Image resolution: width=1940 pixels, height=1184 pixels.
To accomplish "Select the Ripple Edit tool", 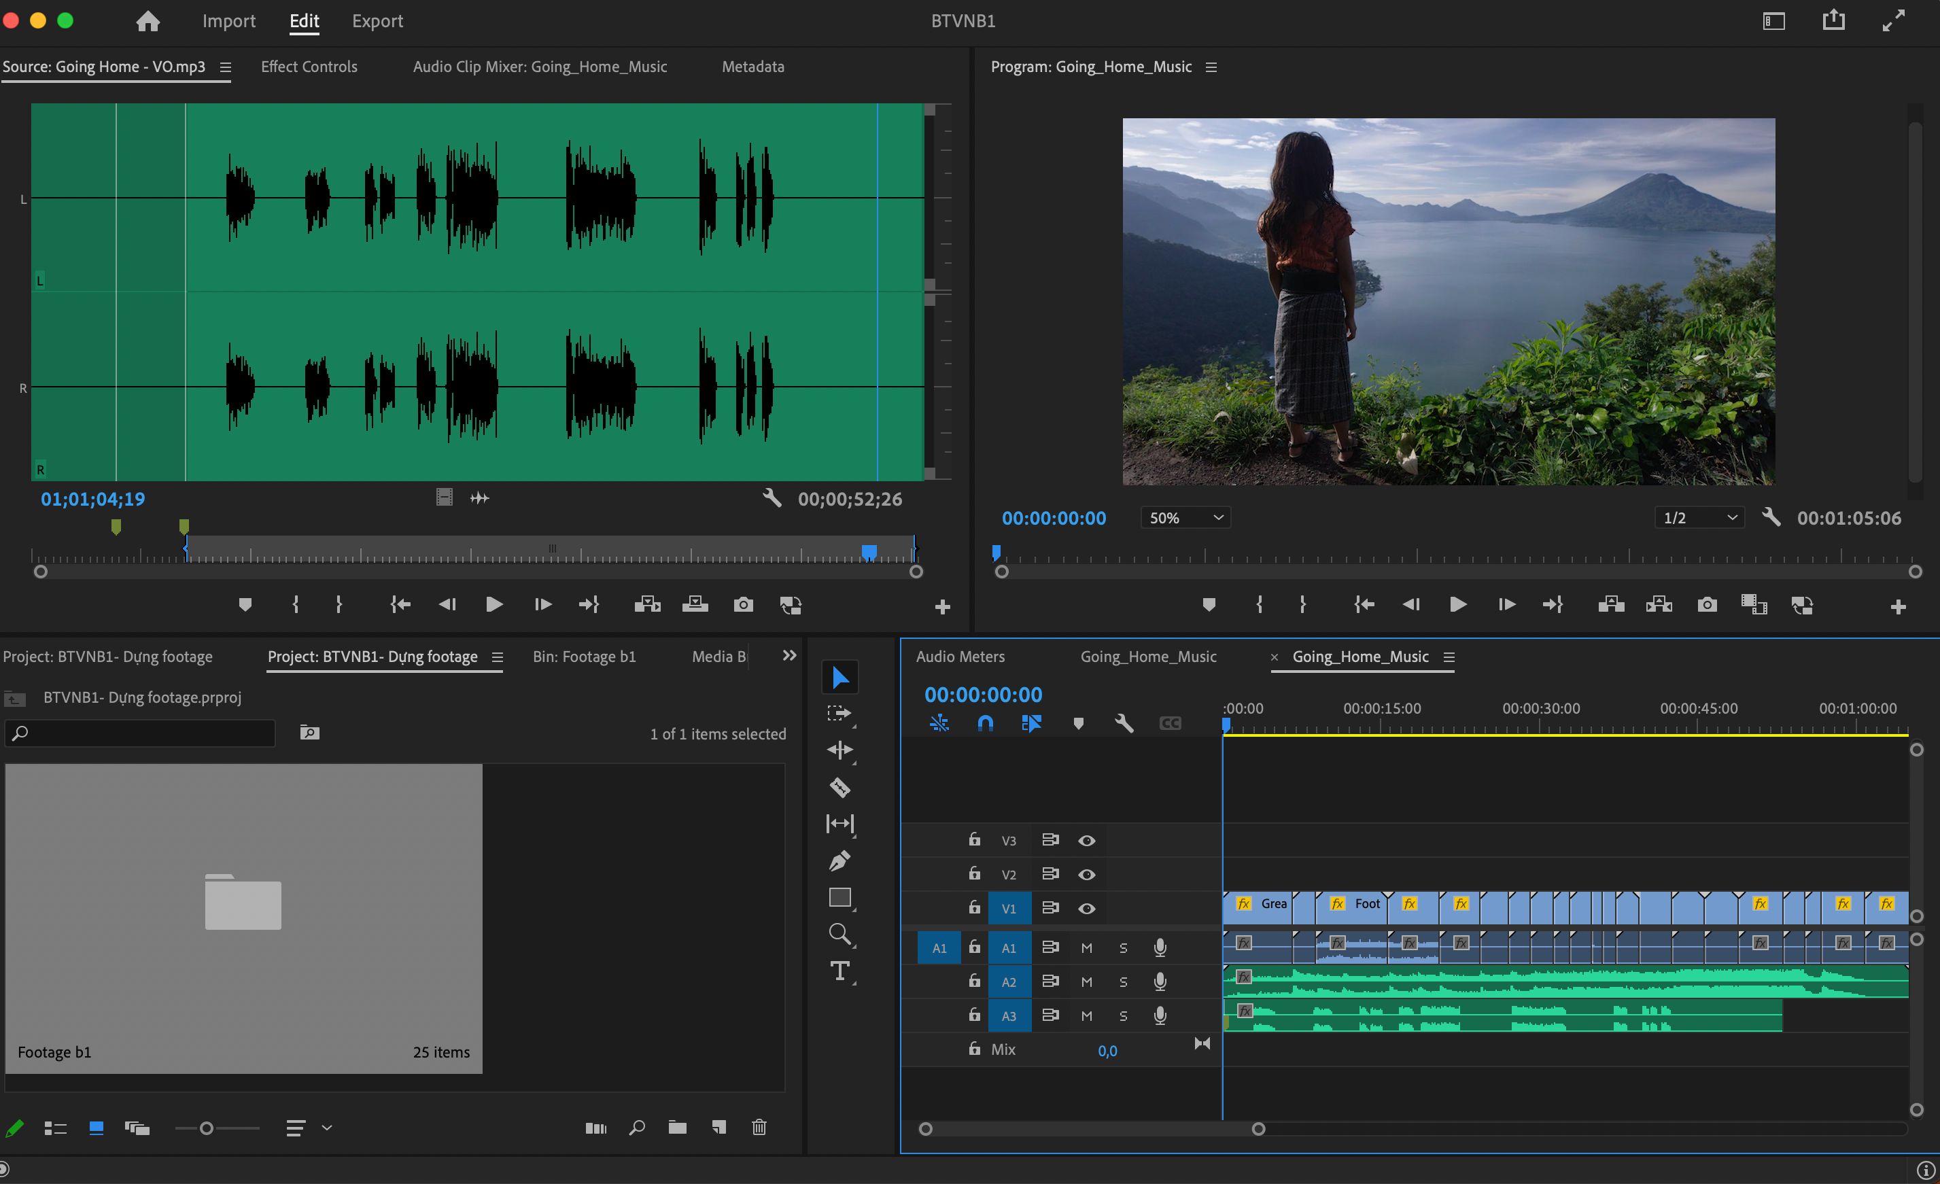I will pyautogui.click(x=839, y=750).
